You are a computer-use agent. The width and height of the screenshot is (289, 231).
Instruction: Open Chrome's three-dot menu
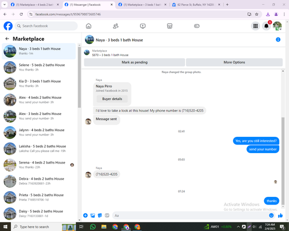click(284, 14)
